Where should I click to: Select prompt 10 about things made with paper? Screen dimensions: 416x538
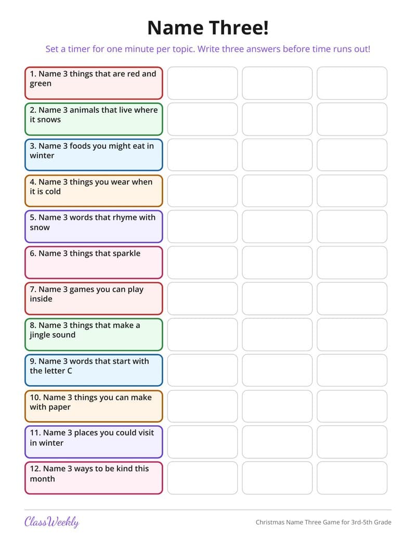94,406
